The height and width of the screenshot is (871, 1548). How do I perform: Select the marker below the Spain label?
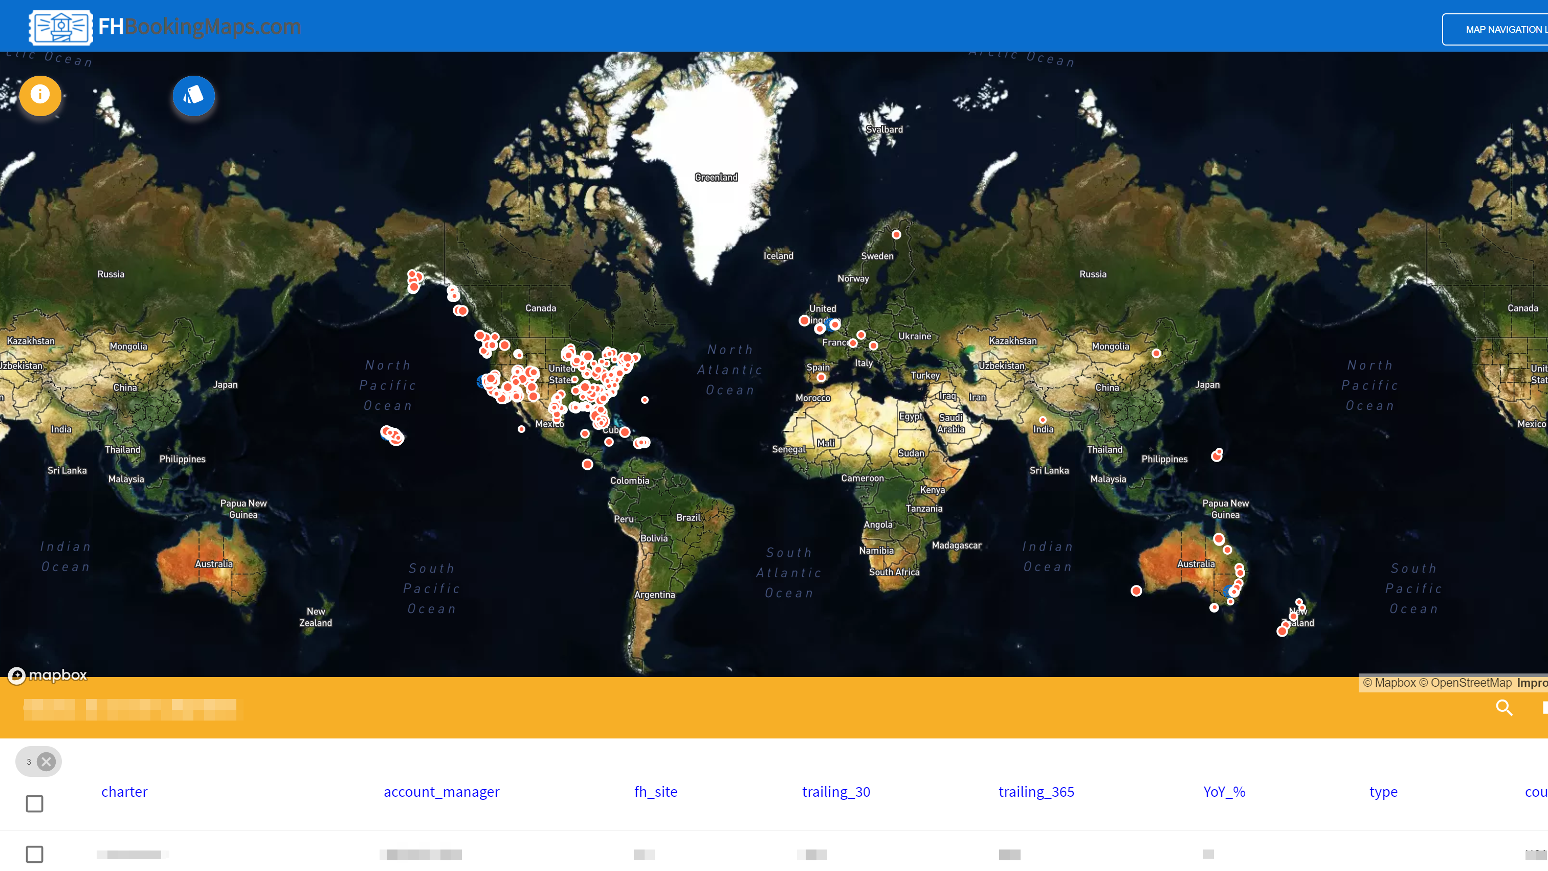pyautogui.click(x=821, y=378)
